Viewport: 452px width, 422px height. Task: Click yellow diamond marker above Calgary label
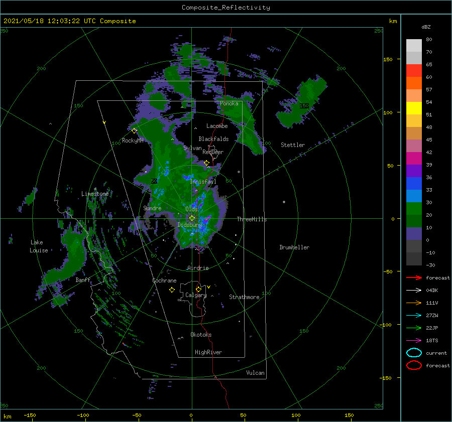(x=198, y=289)
